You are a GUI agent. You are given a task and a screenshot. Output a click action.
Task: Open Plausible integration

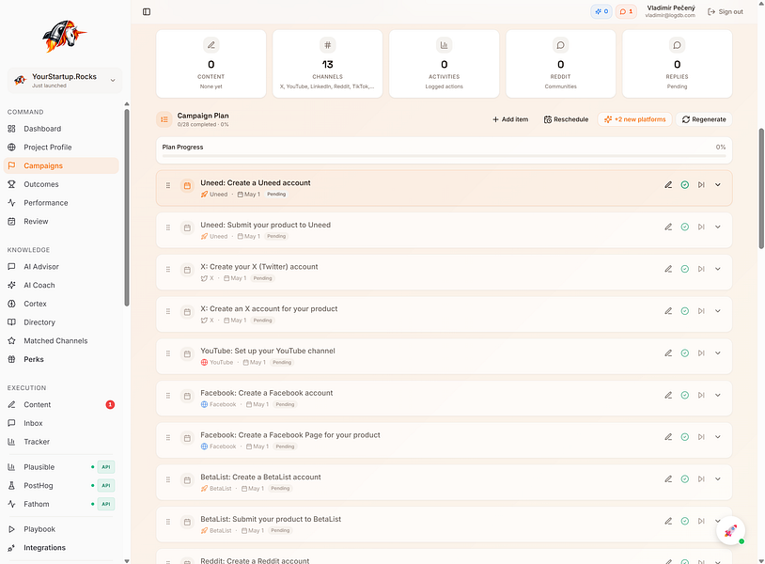(x=61, y=467)
